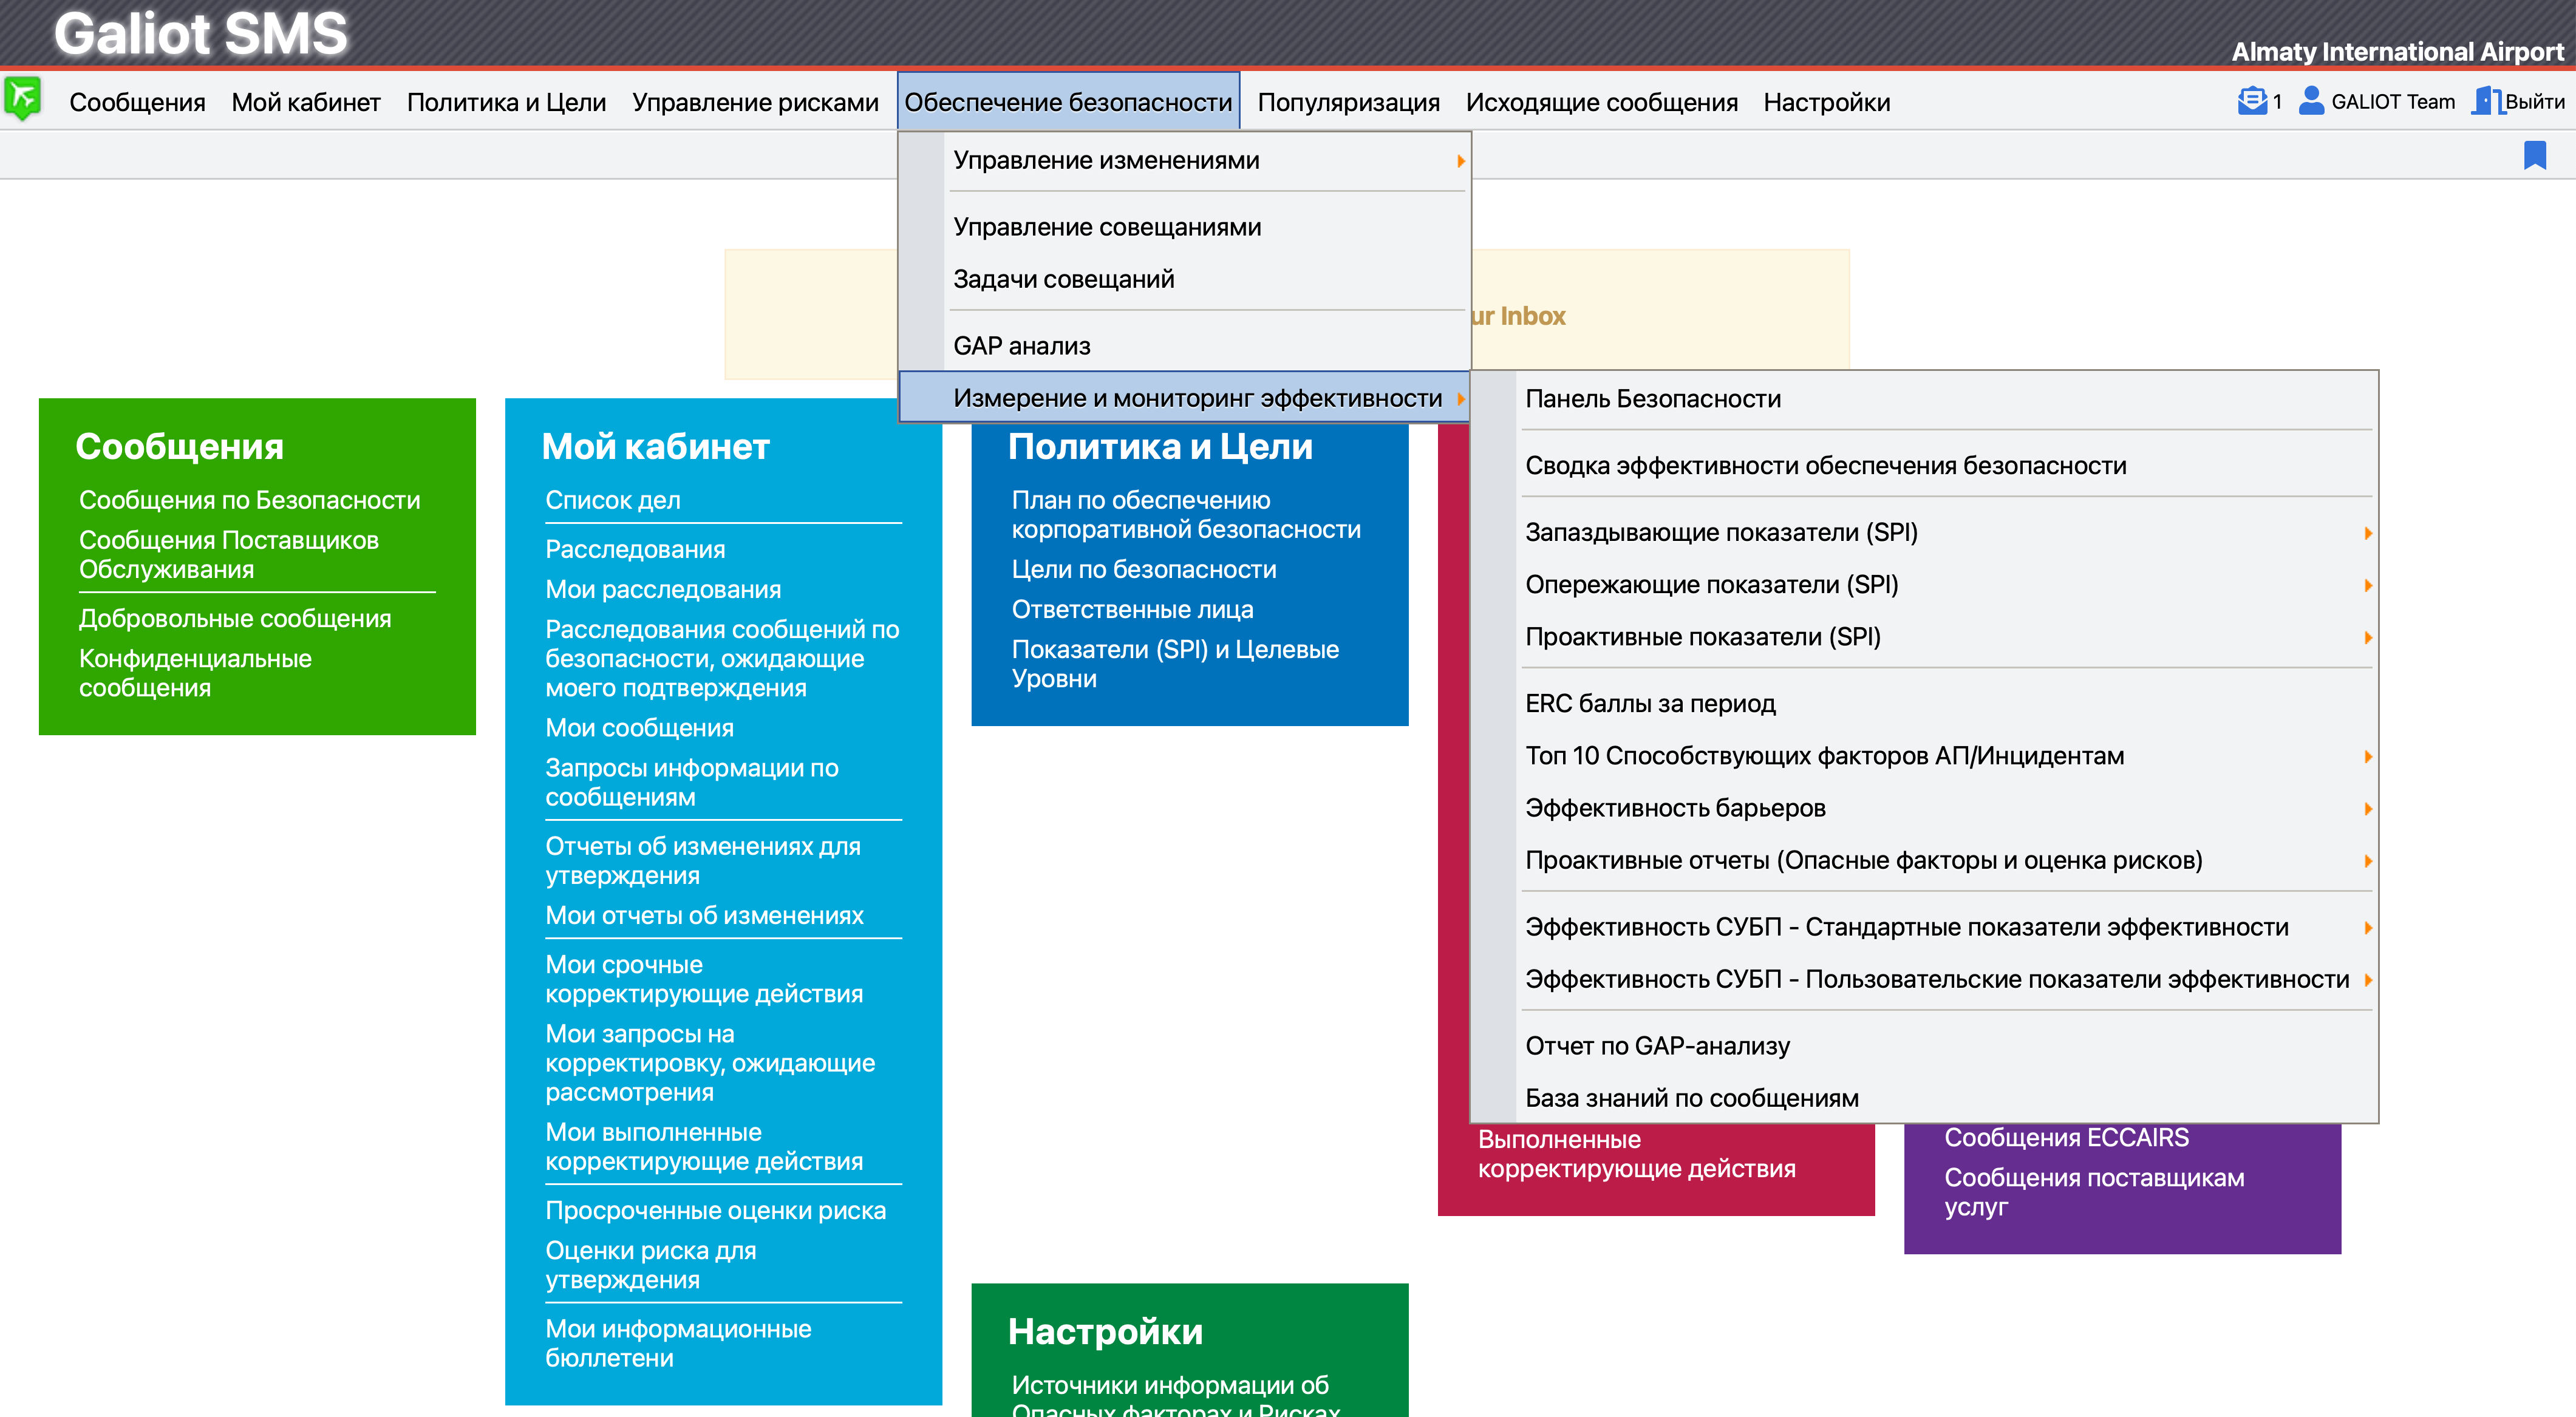Open Показатели (SPI) и Целевые Уровни link
The width and height of the screenshot is (2576, 1417).
point(1175,664)
